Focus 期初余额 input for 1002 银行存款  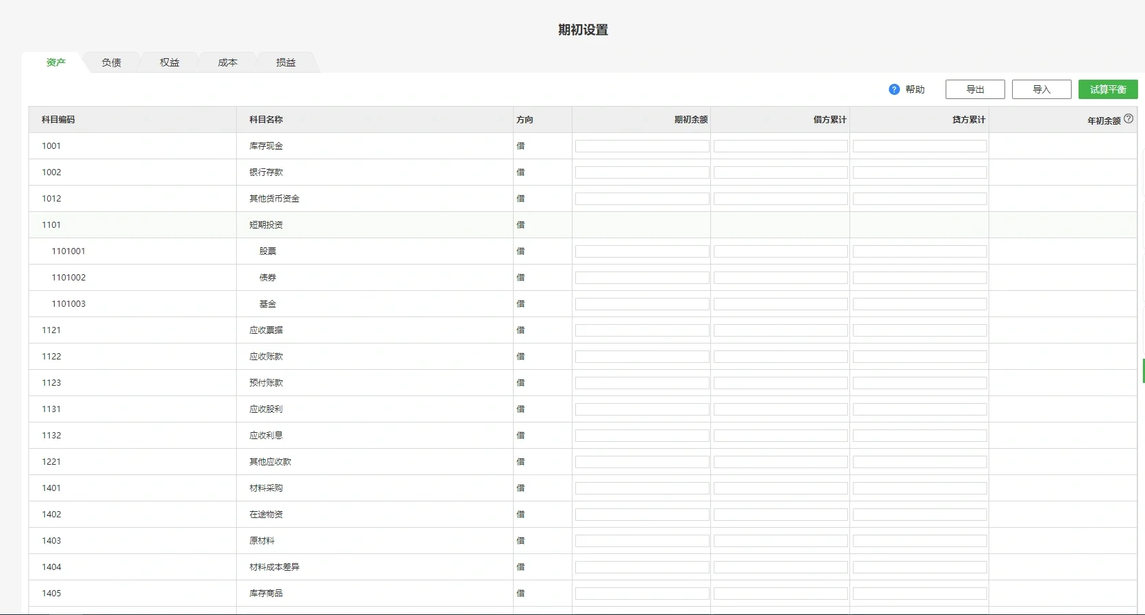pyautogui.click(x=642, y=172)
